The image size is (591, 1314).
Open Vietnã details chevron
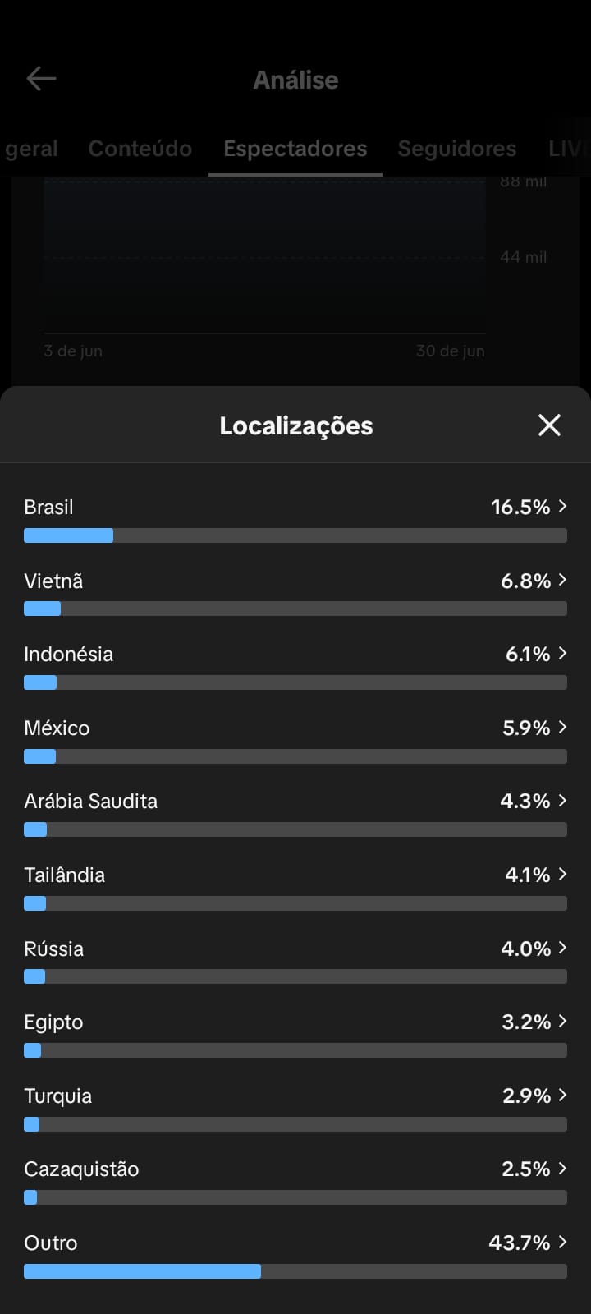click(x=562, y=581)
